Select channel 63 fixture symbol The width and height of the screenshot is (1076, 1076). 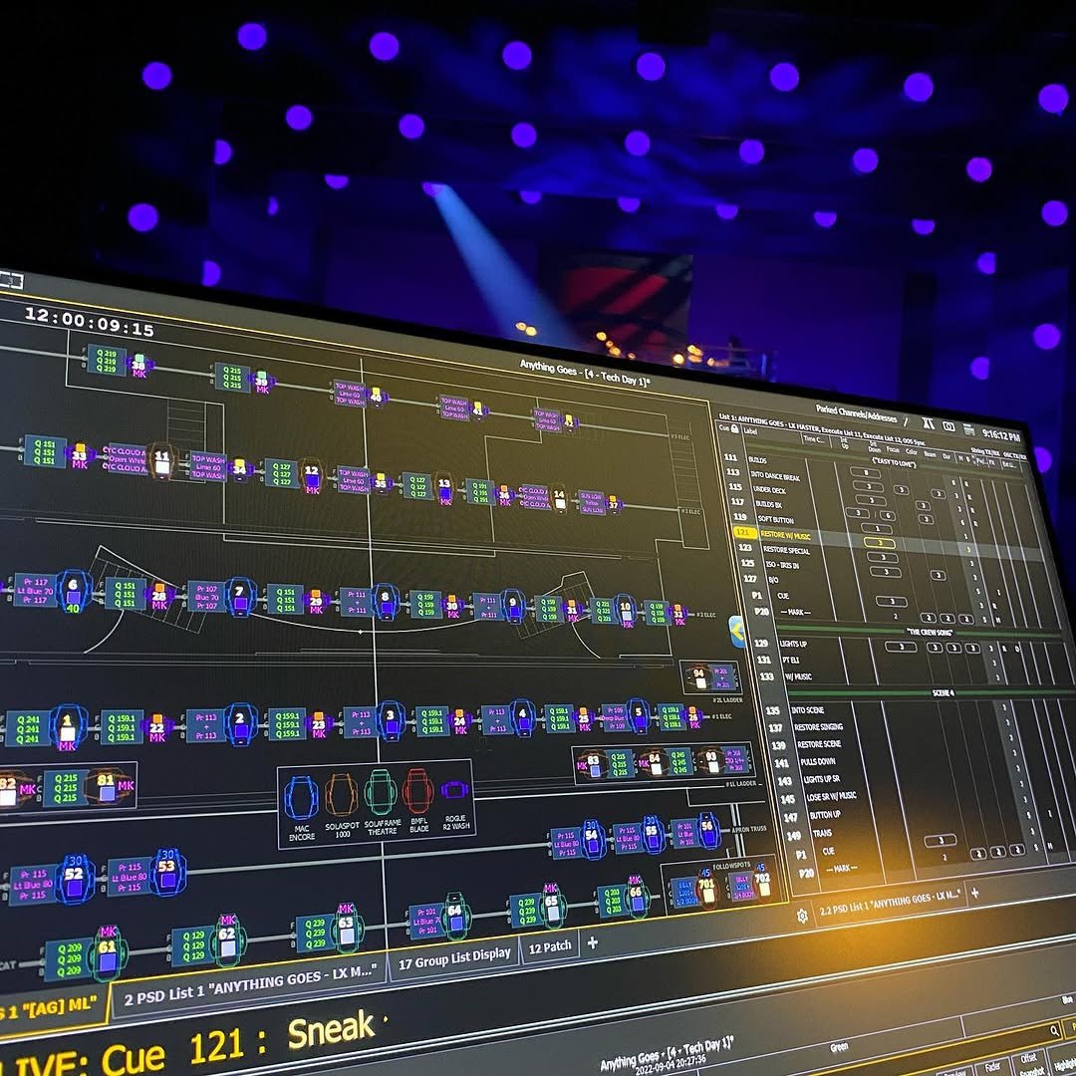[x=346, y=929]
